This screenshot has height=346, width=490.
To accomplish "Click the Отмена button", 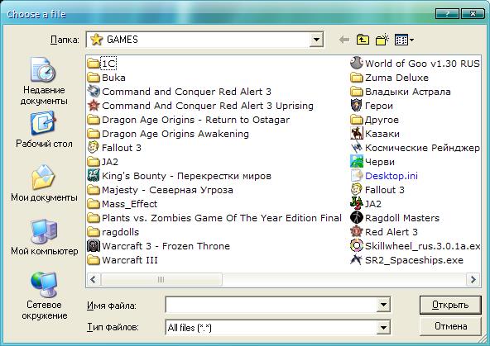I will (x=450, y=326).
